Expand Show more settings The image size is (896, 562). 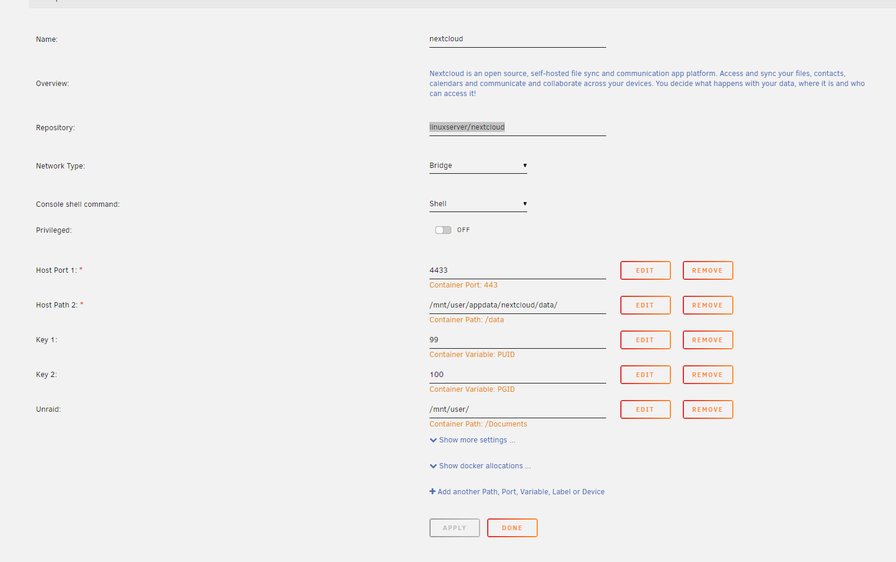477,440
